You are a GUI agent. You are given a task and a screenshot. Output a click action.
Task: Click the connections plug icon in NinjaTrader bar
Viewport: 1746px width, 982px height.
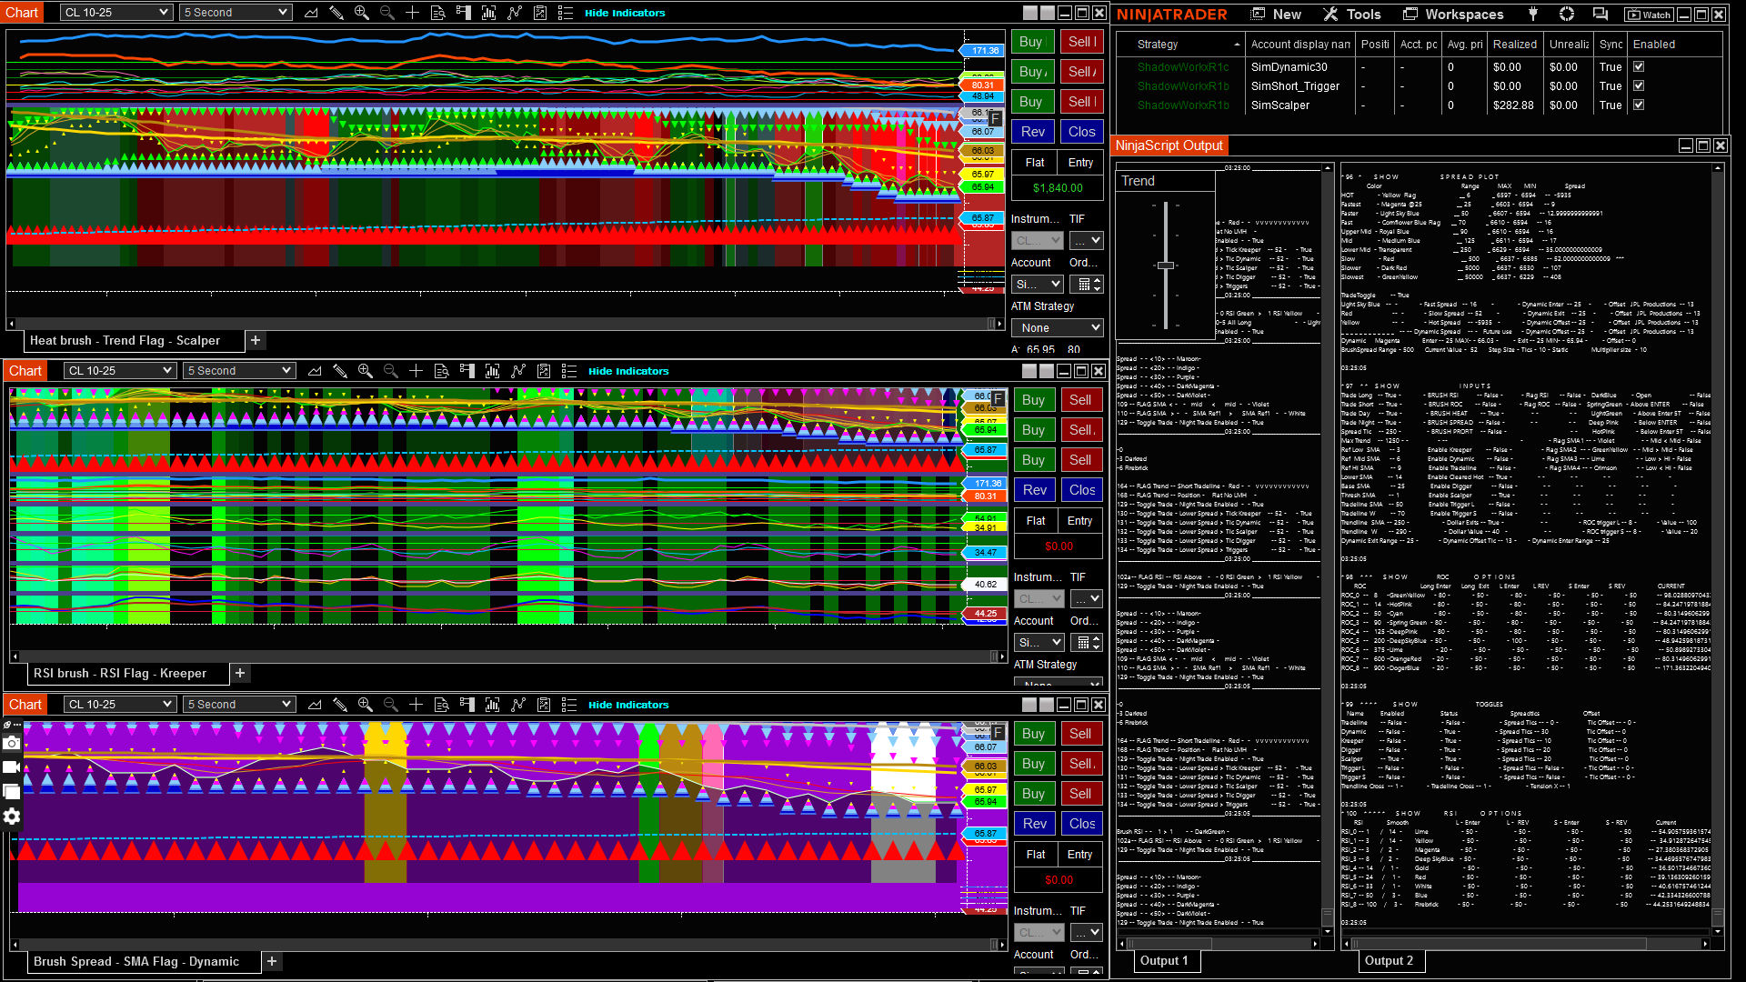[1533, 15]
